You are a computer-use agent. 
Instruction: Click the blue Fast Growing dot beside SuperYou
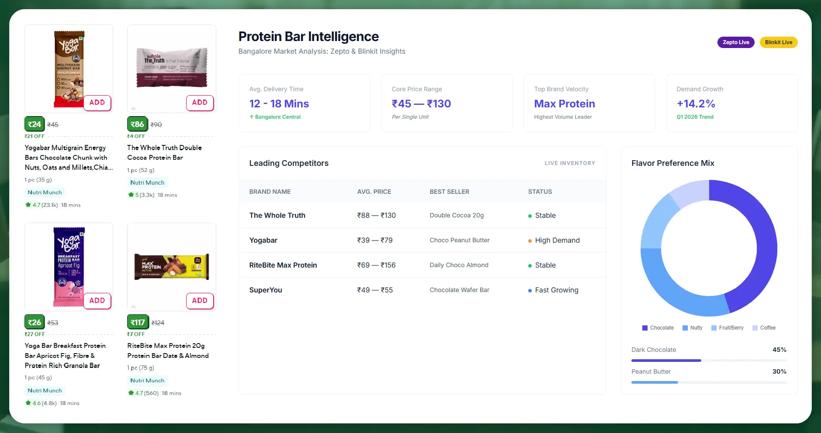coord(530,290)
